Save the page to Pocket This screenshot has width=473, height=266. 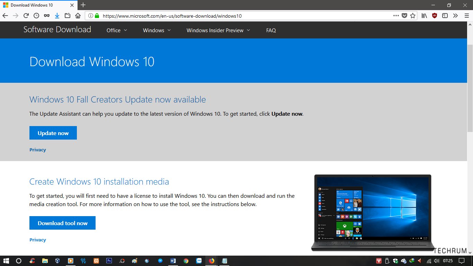point(404,16)
